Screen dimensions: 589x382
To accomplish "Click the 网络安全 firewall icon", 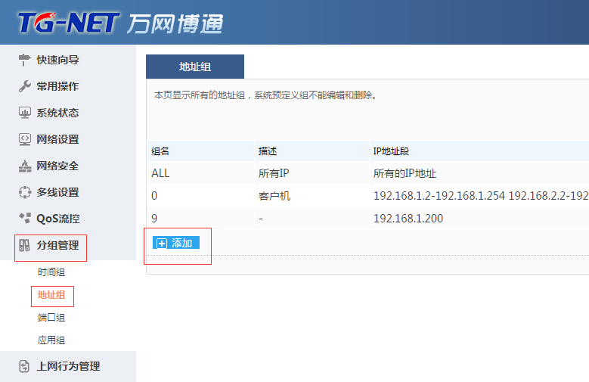I will pyautogui.click(x=24, y=166).
